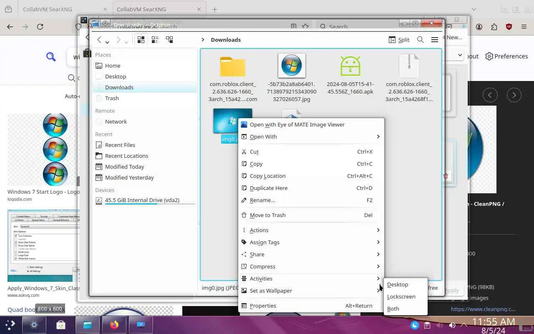Open clipboard icon in system tray
The height and width of the screenshot is (334, 534).
(427, 325)
